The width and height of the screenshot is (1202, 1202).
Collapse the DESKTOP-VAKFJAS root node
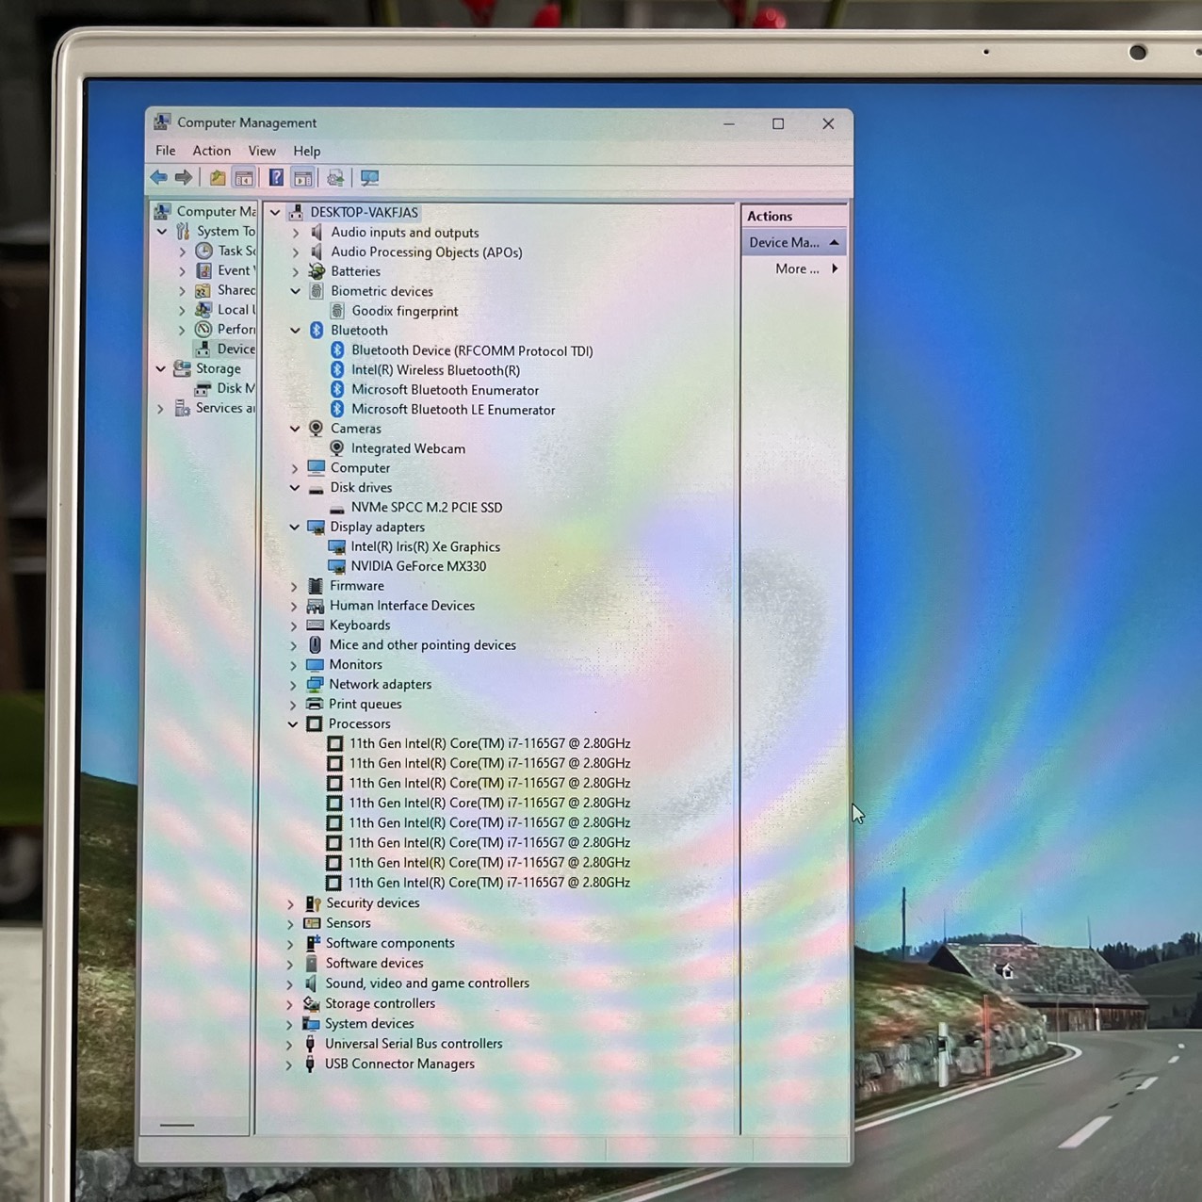[x=275, y=213]
